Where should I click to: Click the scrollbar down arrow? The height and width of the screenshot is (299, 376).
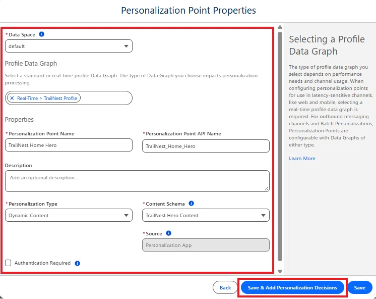tap(280, 271)
